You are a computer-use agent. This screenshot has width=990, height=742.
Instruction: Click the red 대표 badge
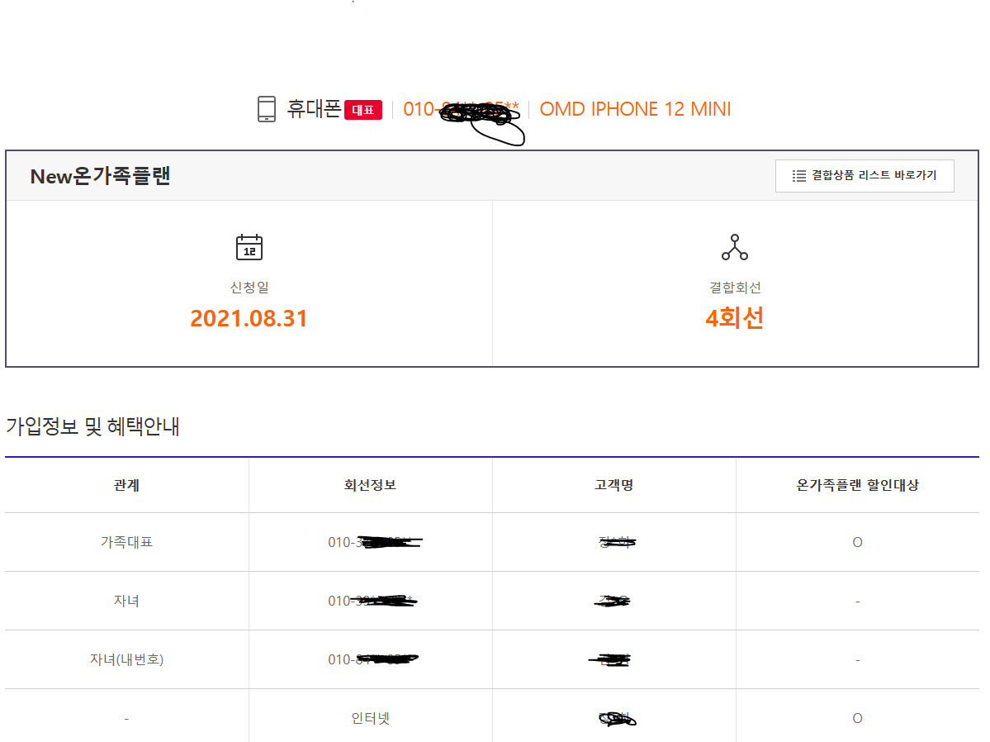(x=362, y=110)
